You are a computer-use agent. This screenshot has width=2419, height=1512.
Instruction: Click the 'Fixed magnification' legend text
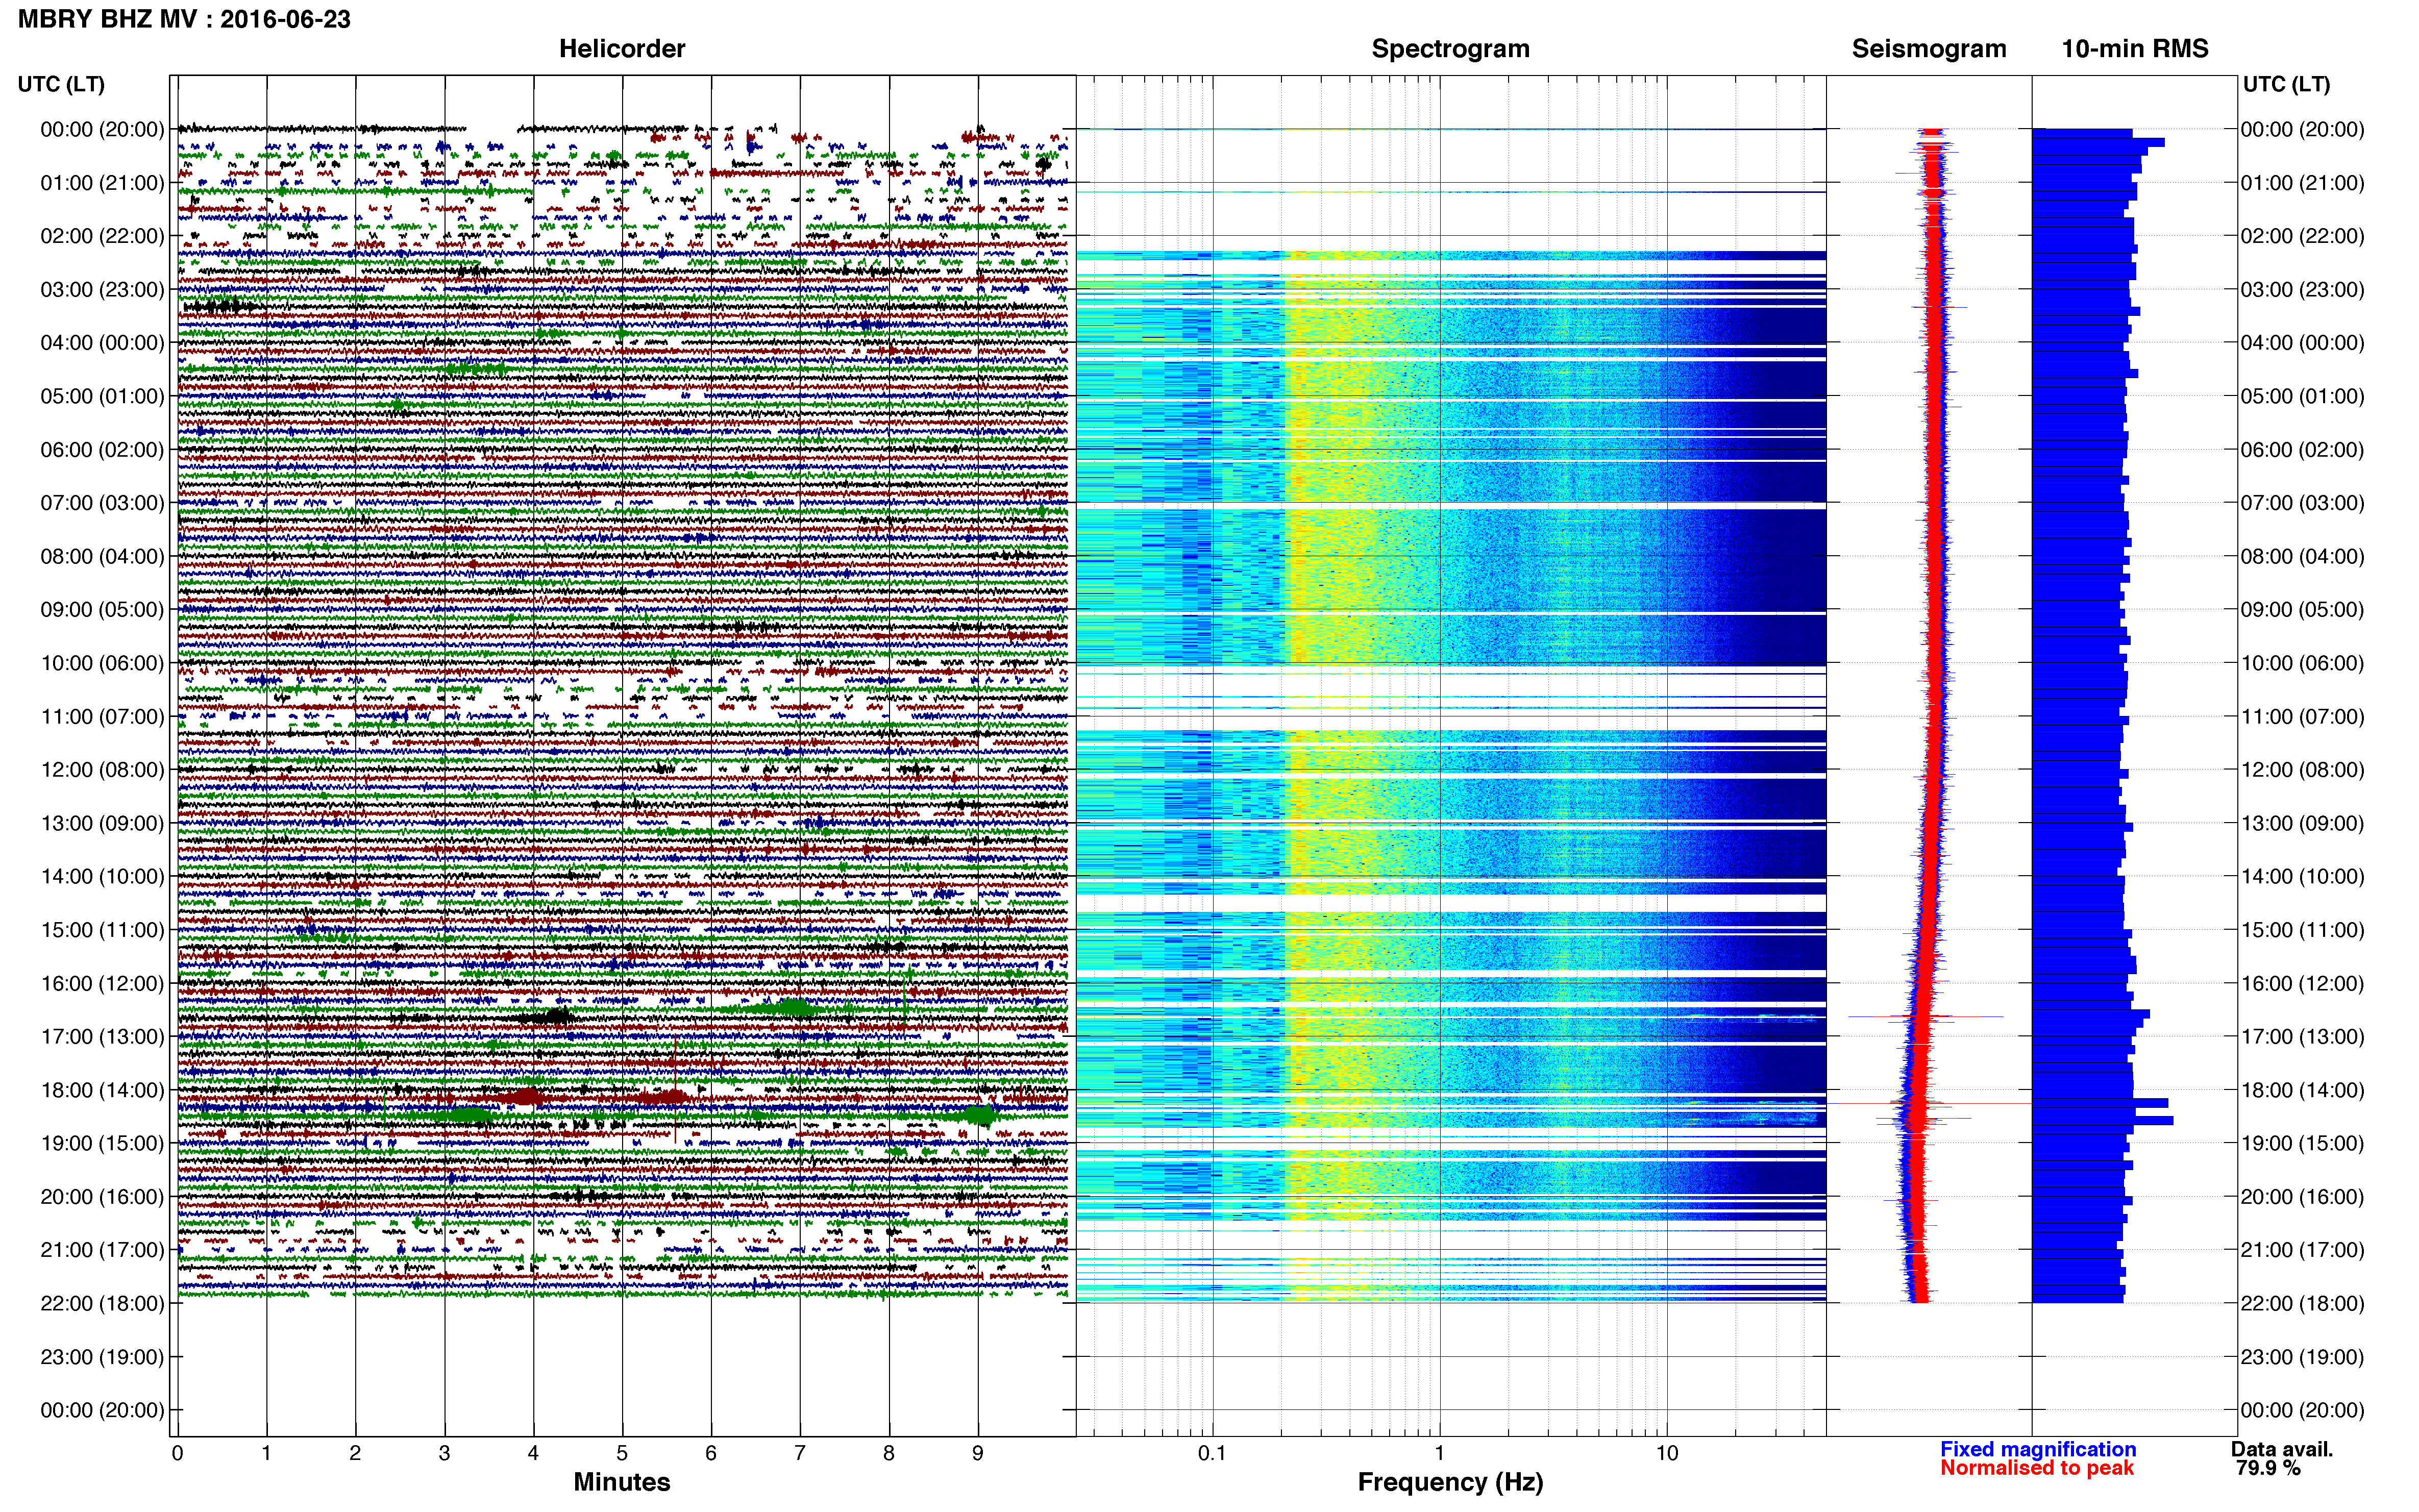pos(2038,1449)
